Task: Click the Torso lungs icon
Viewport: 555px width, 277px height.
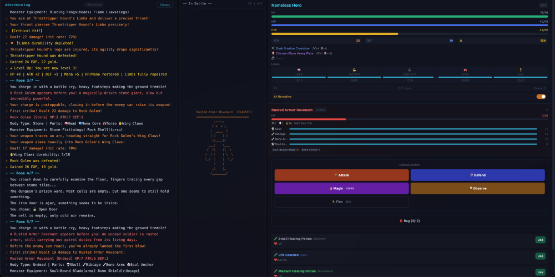Action: pyautogui.click(x=465, y=70)
